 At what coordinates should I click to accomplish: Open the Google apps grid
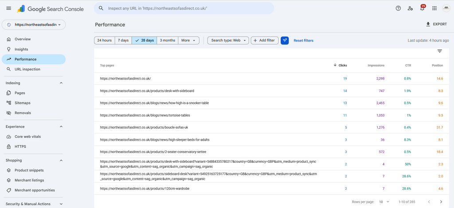[x=434, y=8]
